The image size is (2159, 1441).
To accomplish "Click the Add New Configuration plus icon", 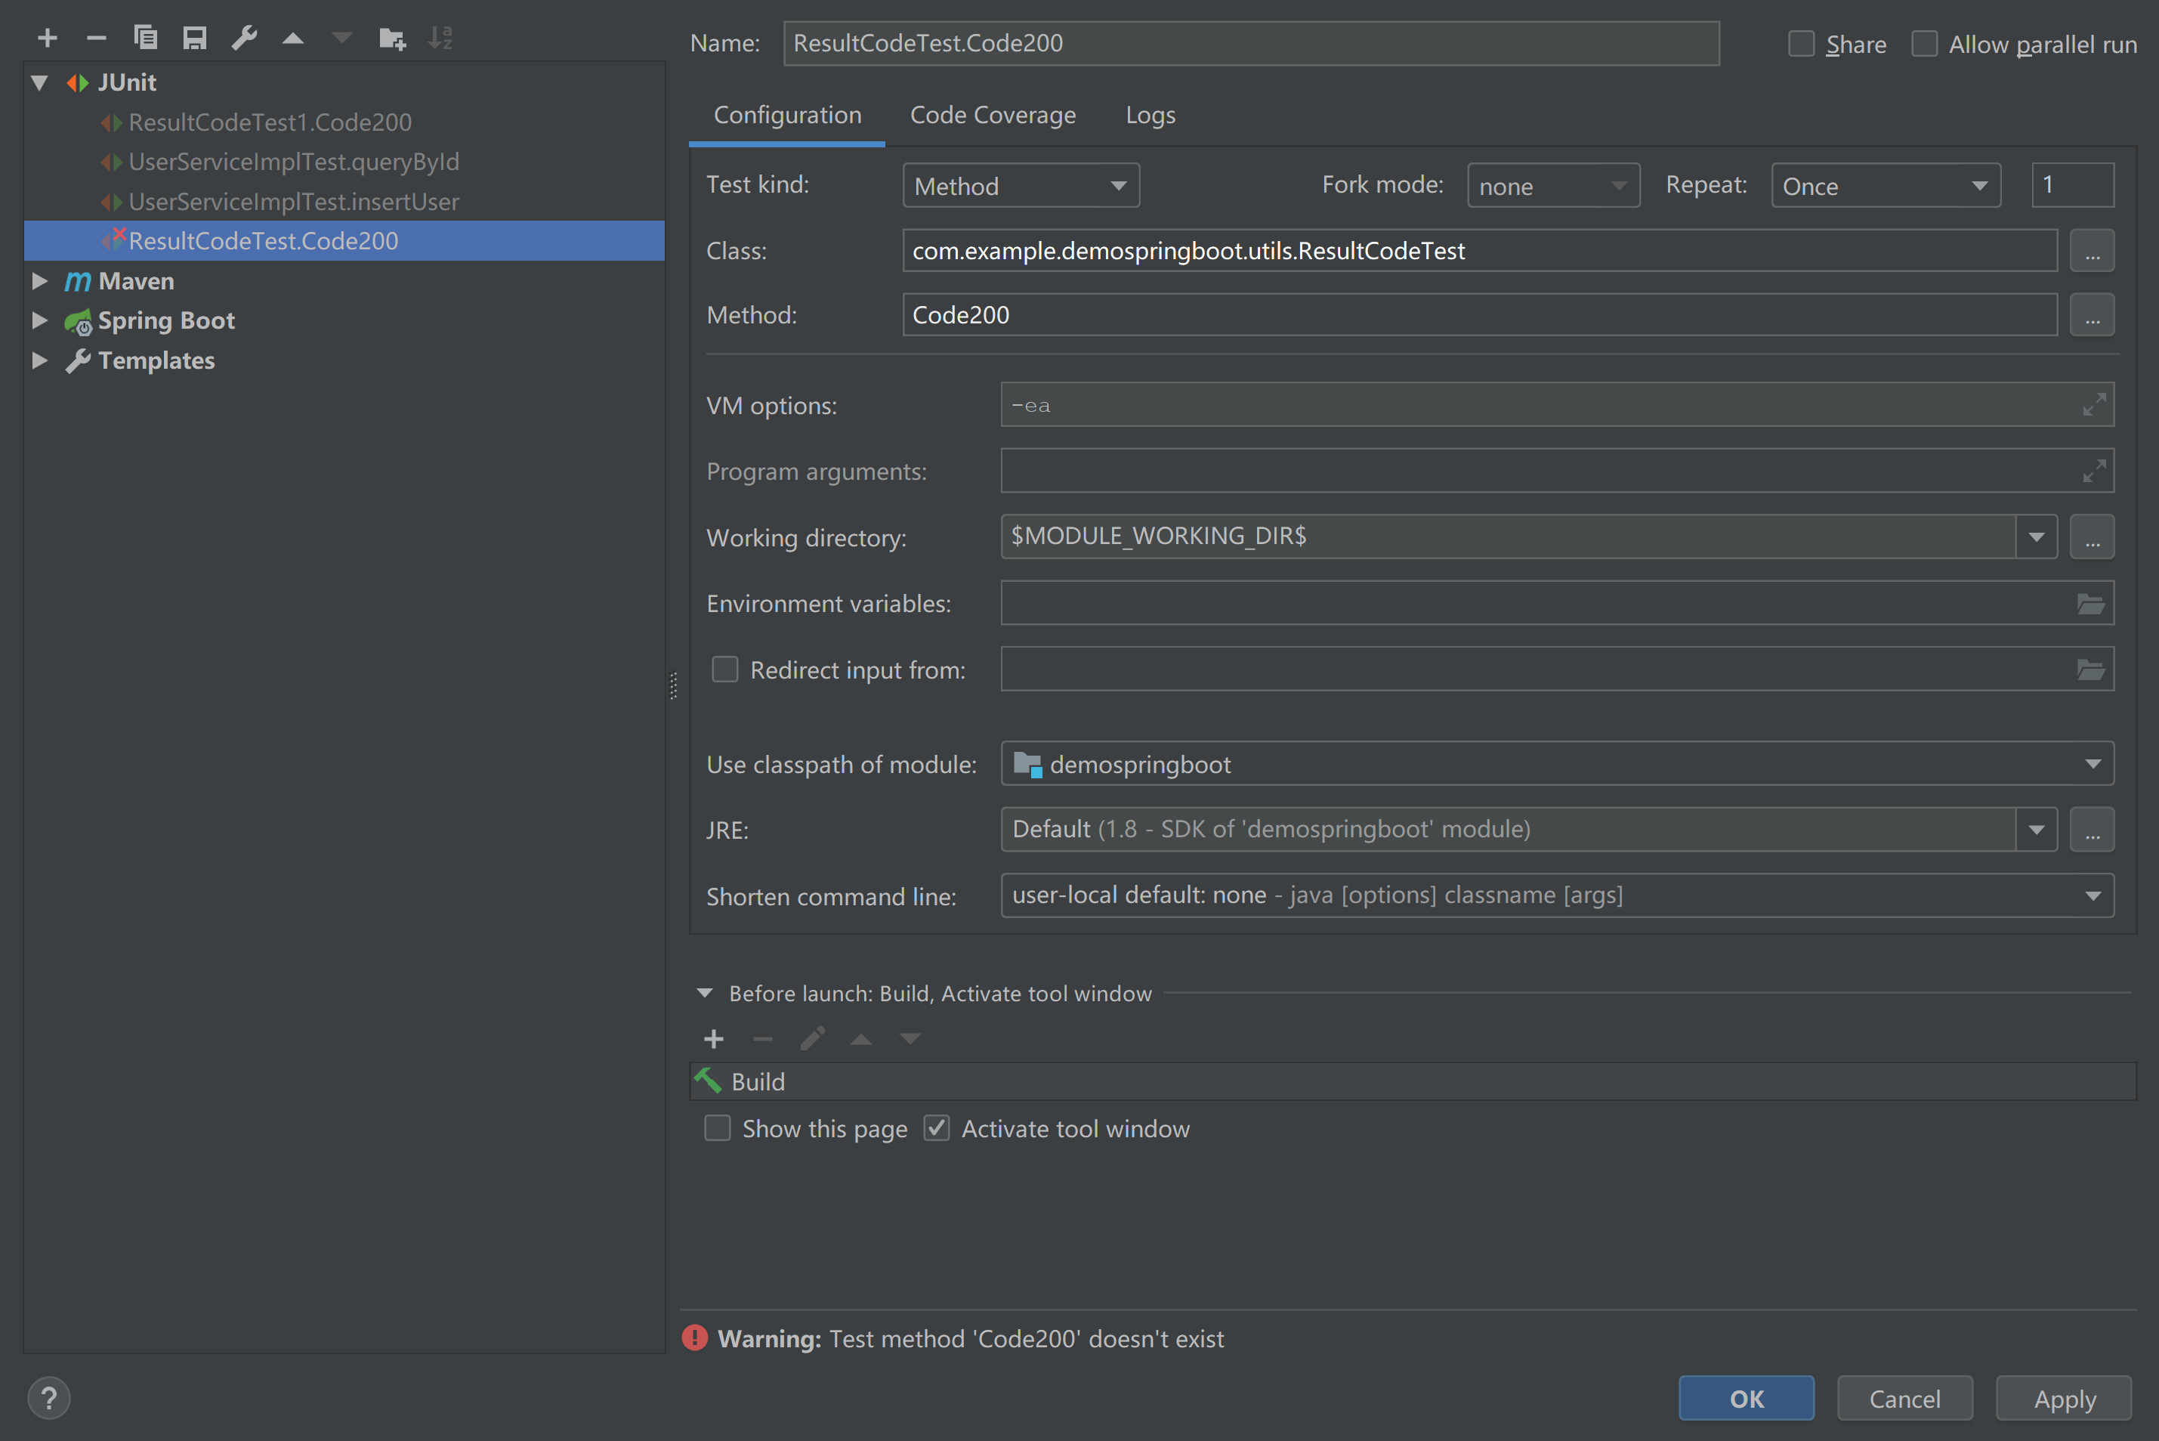I will 47,38.
